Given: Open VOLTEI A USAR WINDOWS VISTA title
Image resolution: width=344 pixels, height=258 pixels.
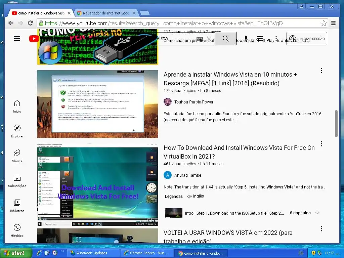Looking at the screenshot, I should [x=228, y=236].
